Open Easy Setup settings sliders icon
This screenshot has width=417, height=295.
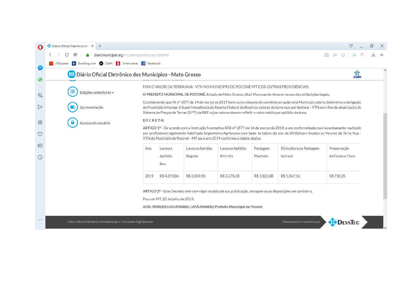click(x=382, y=55)
